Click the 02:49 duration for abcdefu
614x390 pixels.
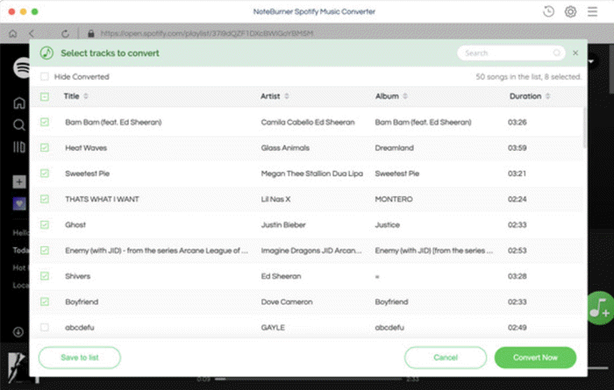pos(517,328)
